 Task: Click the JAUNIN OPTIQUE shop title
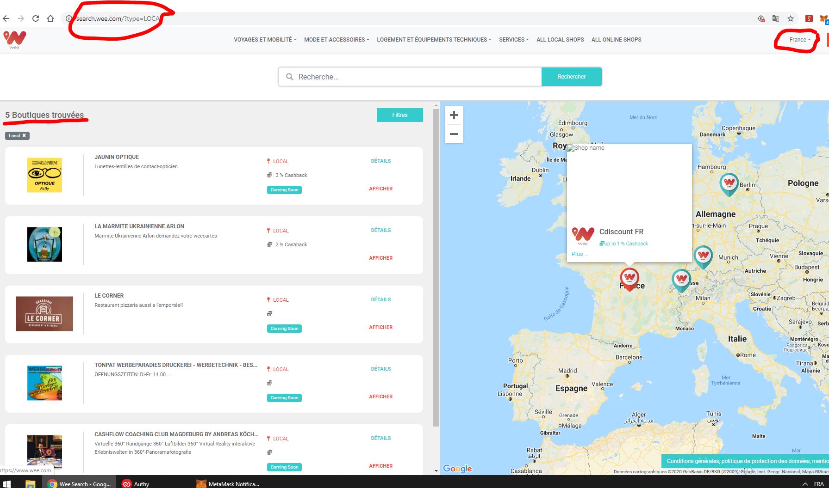117,157
